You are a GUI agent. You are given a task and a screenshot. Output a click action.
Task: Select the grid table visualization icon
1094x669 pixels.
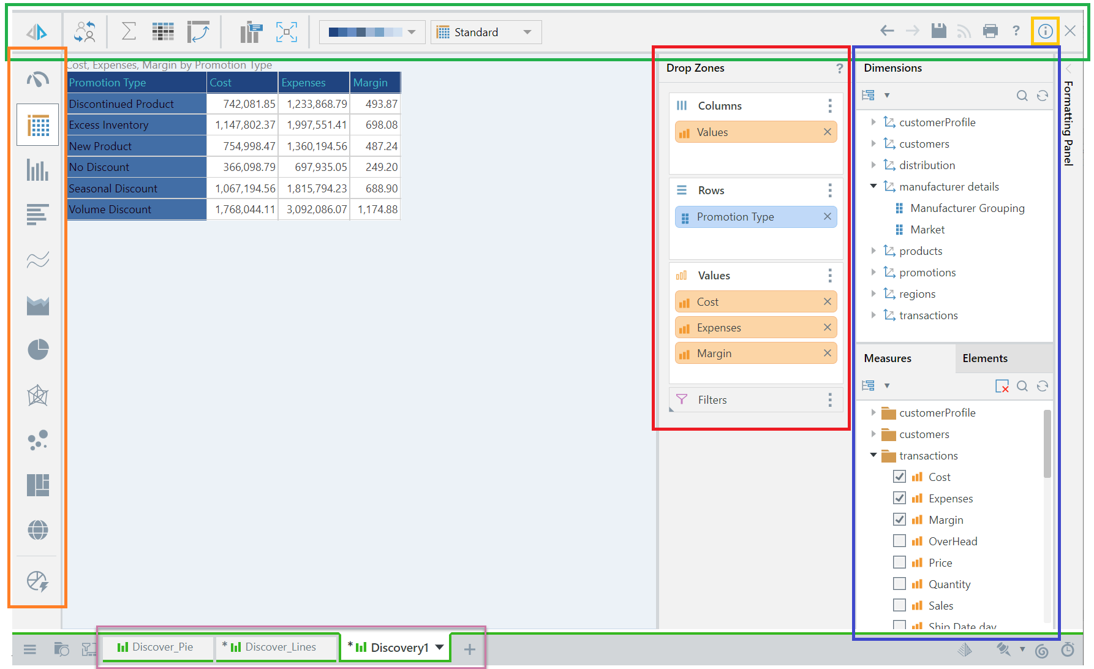[x=38, y=125]
